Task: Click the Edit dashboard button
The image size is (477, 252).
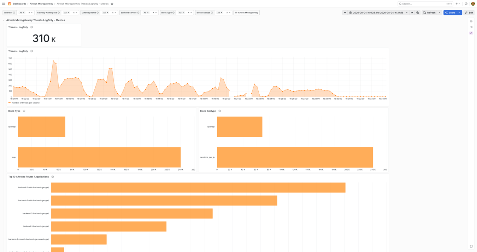Action: (x=469, y=13)
